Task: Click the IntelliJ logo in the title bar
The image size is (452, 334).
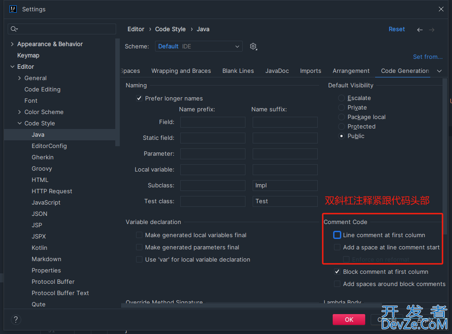Action: coord(13,9)
